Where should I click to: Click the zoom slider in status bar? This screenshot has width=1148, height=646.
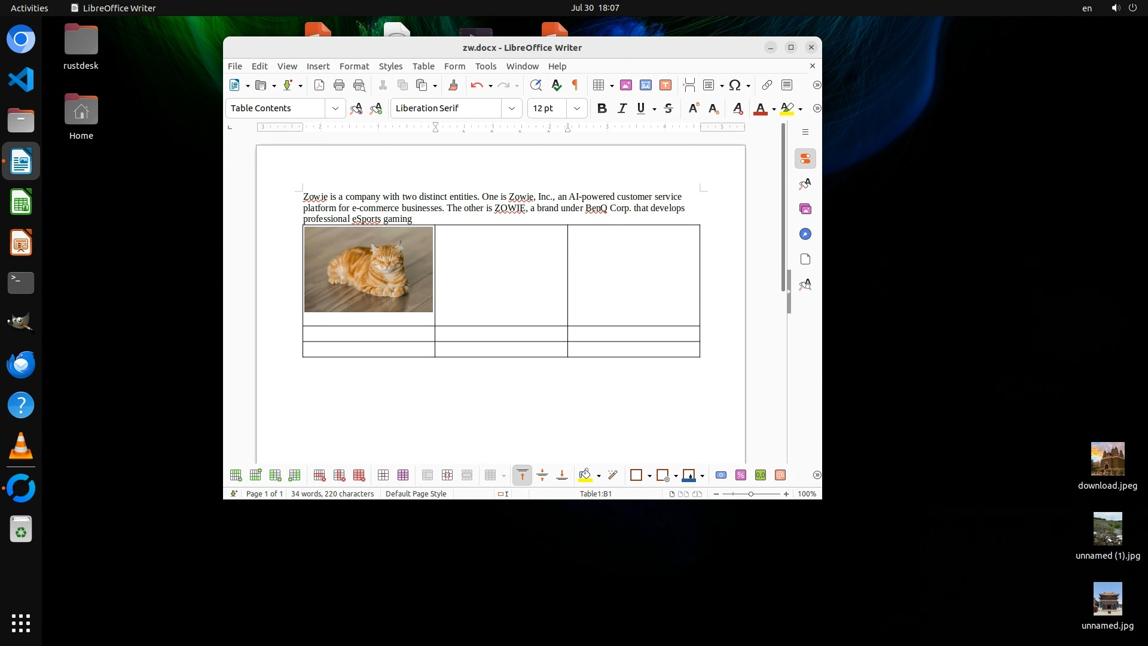[x=750, y=493]
